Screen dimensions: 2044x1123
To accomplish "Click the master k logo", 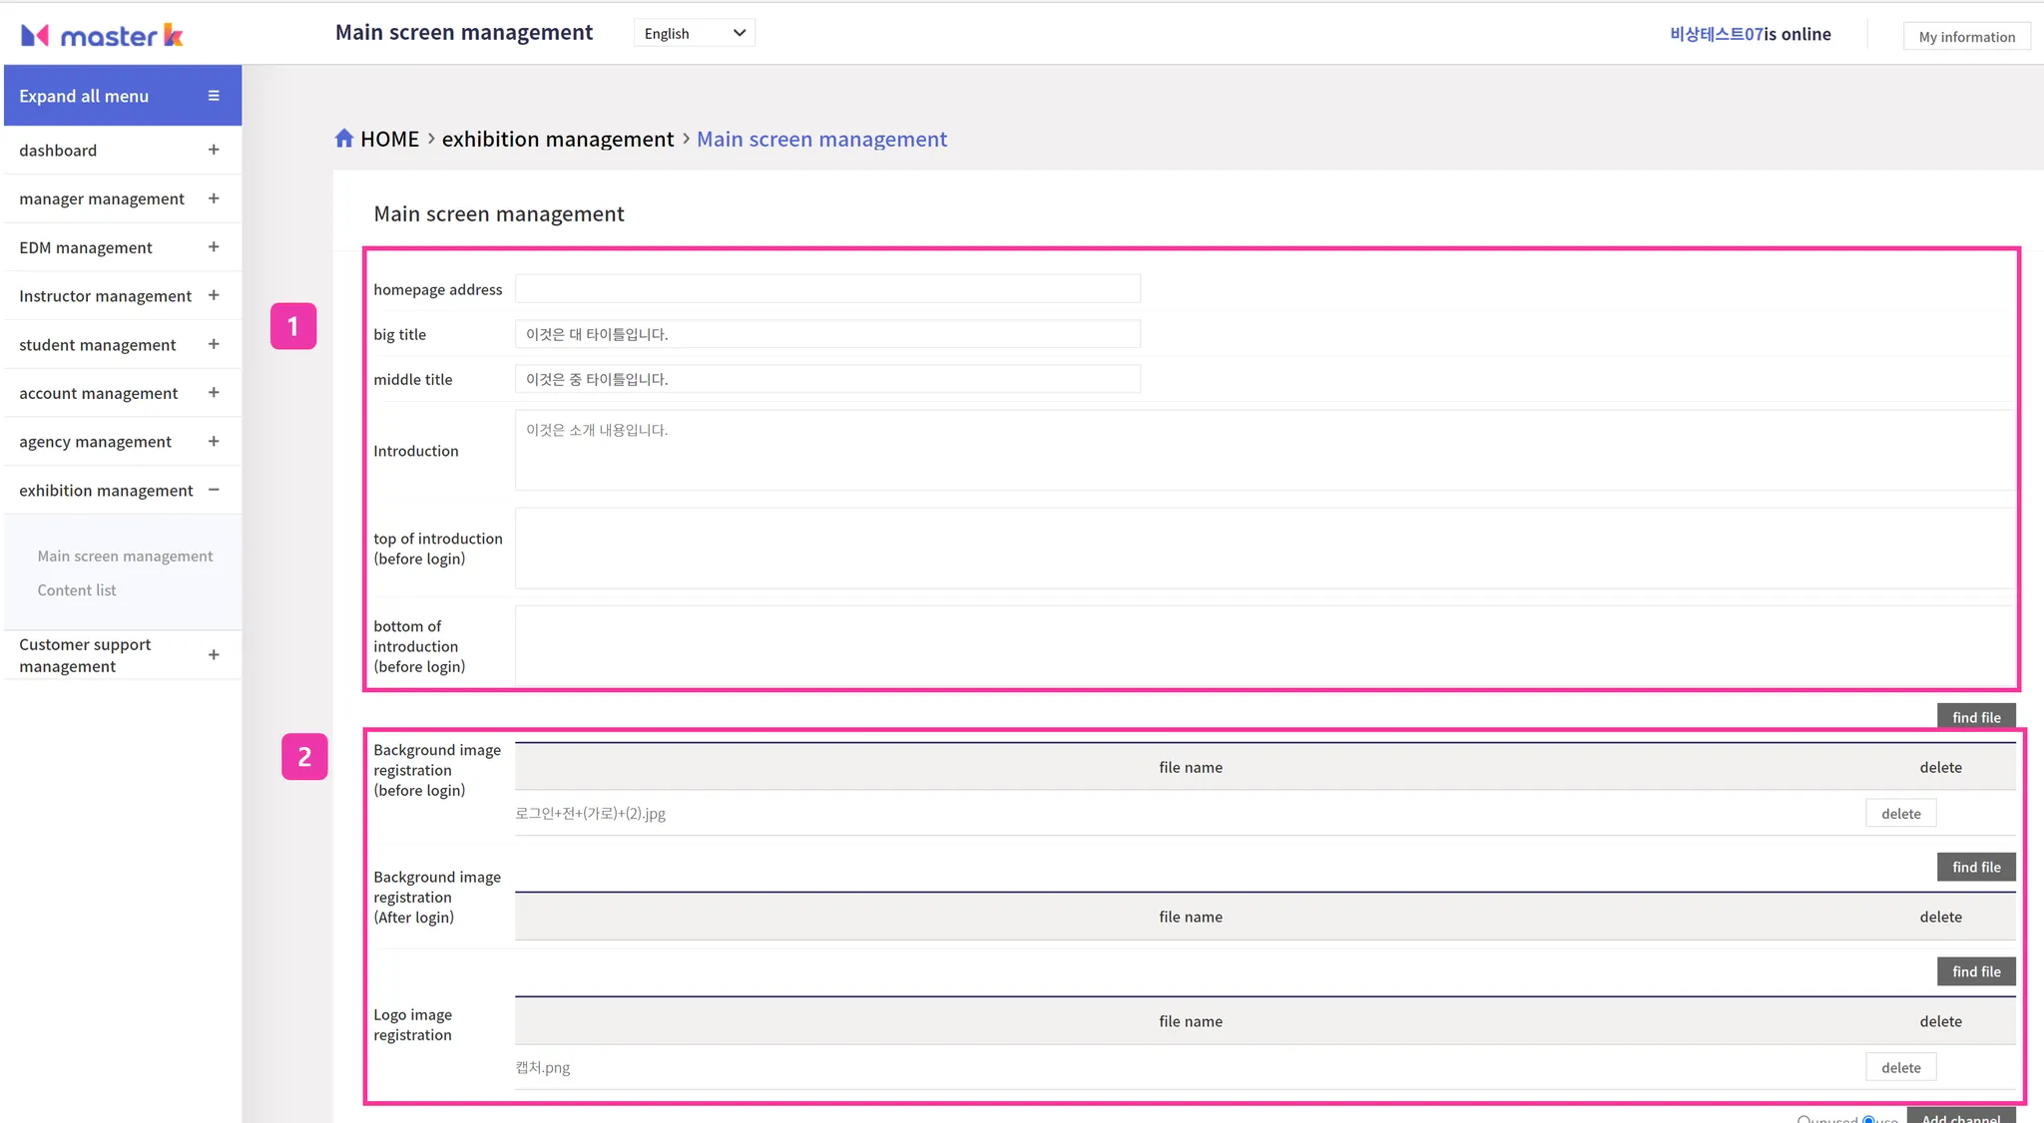I will 102,36.
